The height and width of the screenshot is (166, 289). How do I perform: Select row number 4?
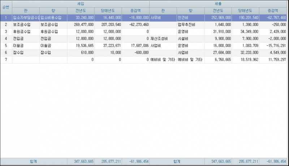tap(6, 39)
